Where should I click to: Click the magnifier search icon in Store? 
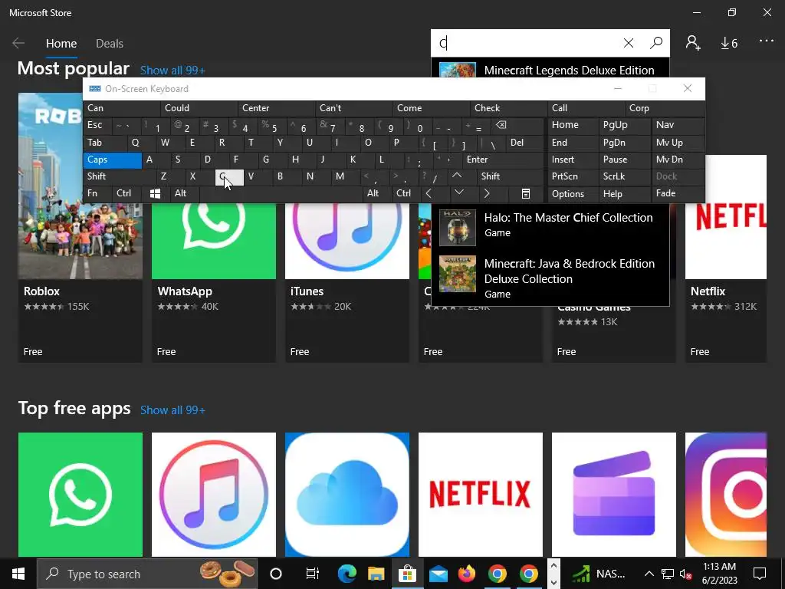coord(656,43)
